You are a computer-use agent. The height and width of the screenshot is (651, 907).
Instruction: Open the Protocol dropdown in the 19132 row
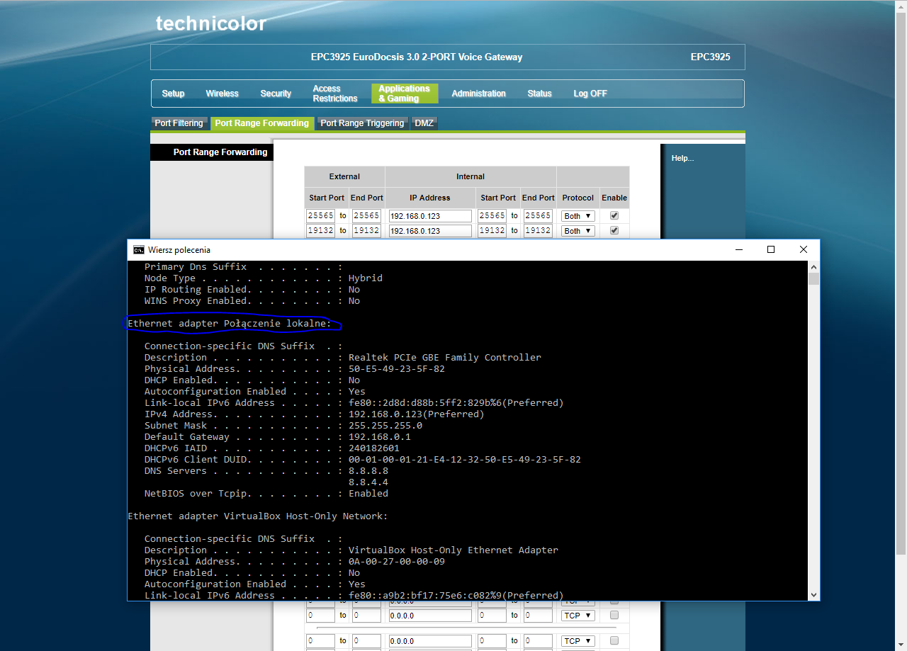coord(578,231)
